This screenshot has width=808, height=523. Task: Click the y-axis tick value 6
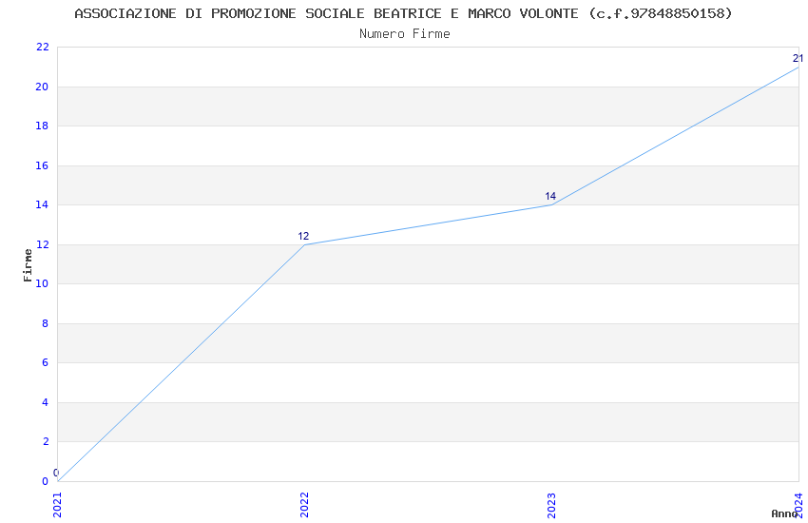(46, 362)
